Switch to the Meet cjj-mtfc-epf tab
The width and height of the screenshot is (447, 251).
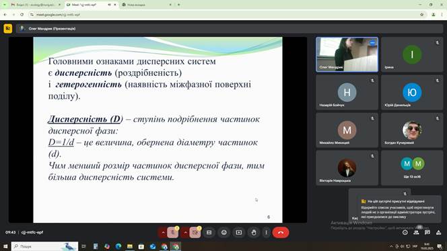coord(91,5)
